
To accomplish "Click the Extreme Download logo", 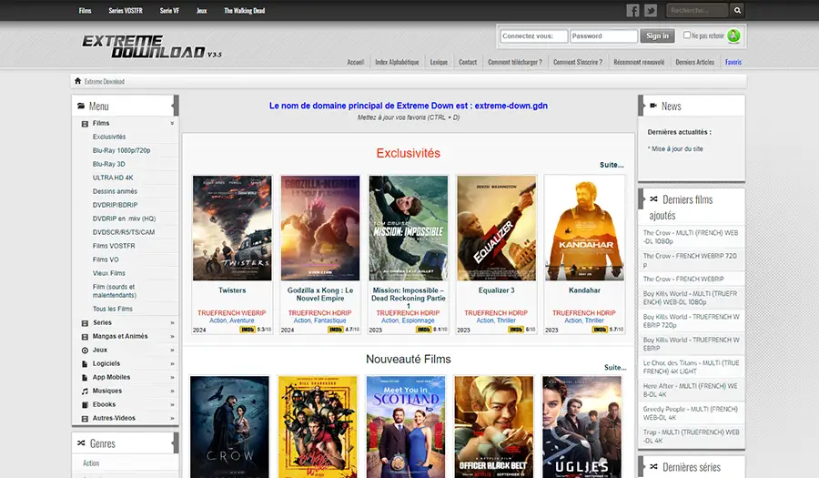I will pyautogui.click(x=151, y=46).
